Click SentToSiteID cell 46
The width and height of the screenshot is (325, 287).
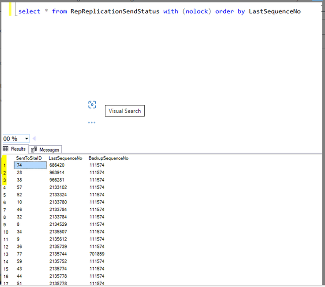pyautogui.click(x=19, y=210)
